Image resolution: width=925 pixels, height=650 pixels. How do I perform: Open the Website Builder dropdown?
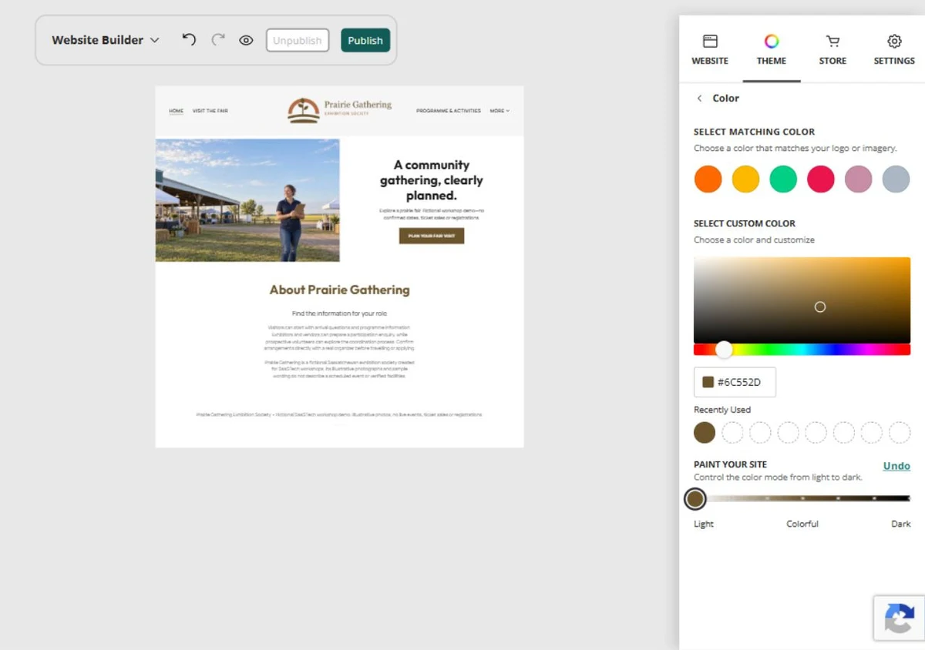[106, 40]
